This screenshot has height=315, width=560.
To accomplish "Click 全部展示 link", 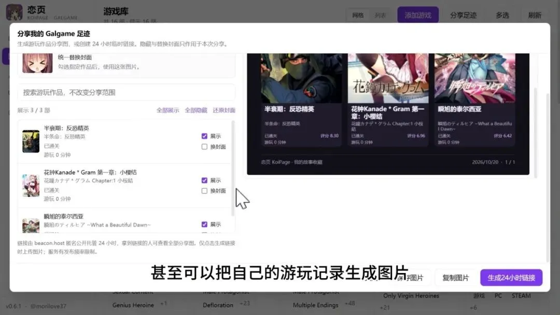I will (167, 110).
